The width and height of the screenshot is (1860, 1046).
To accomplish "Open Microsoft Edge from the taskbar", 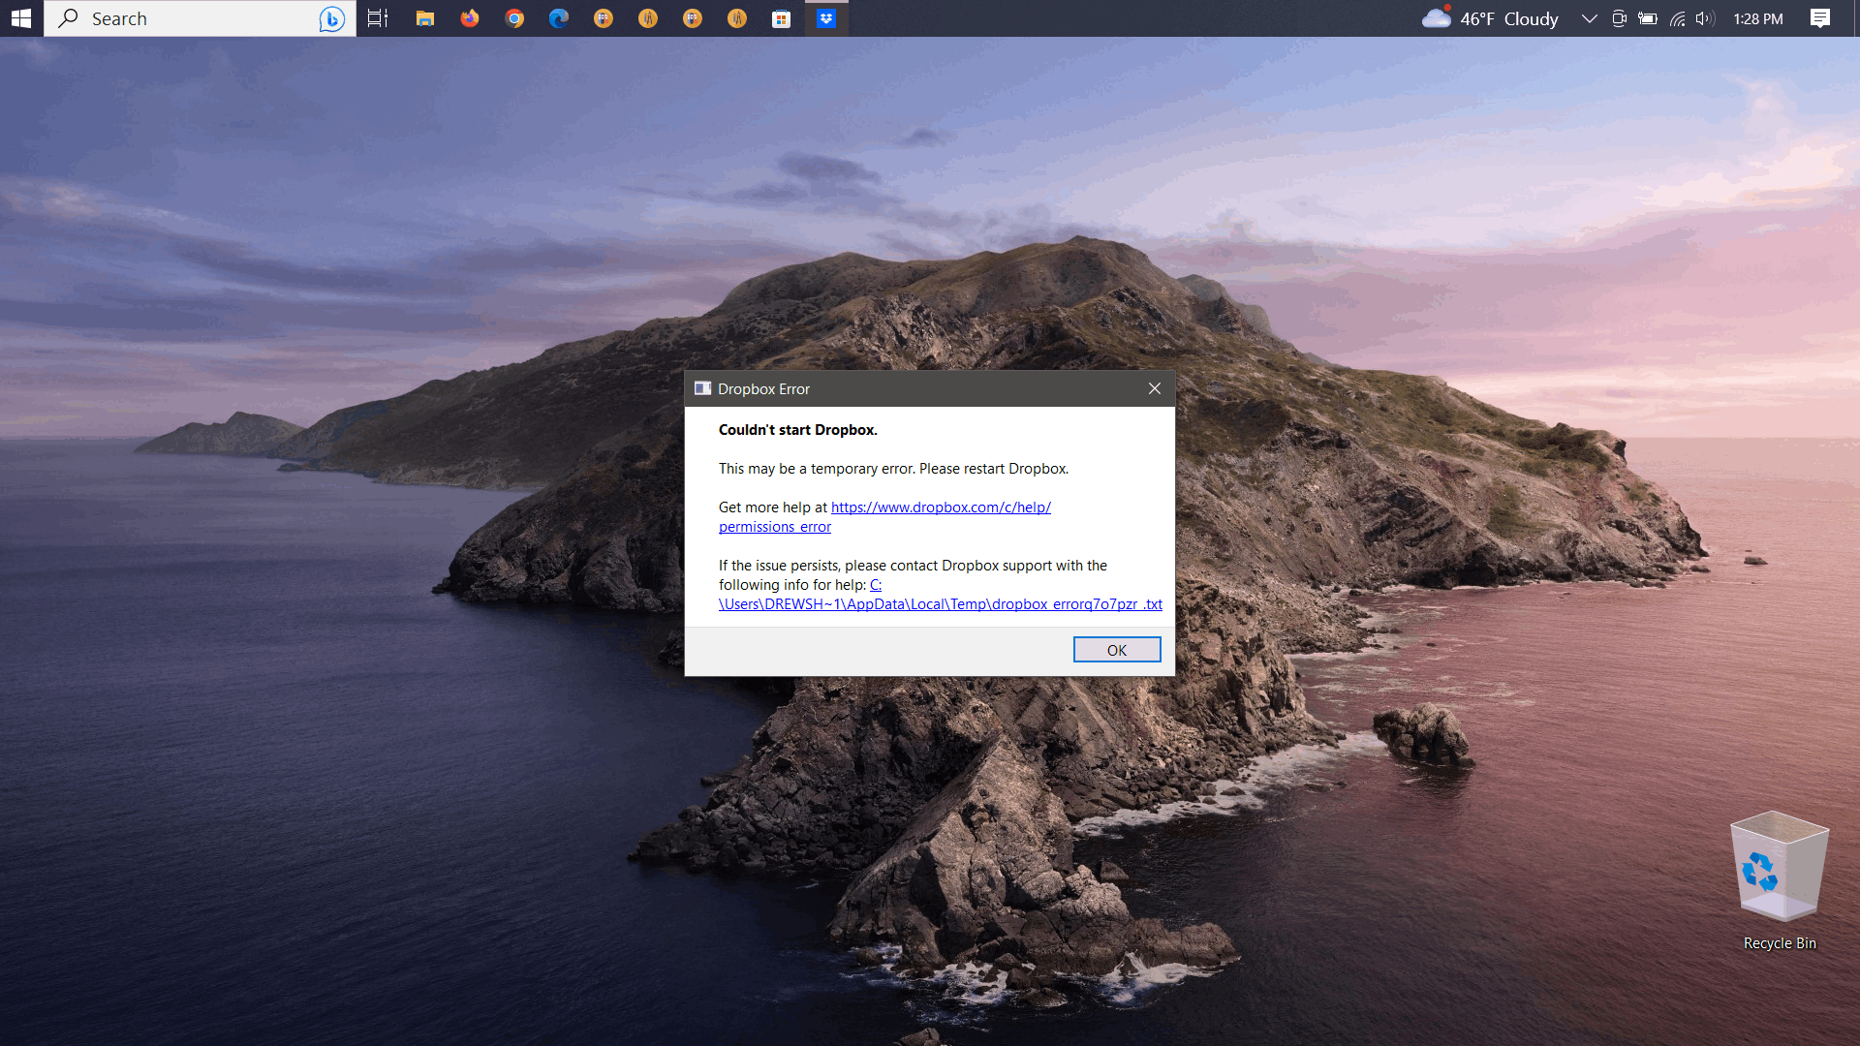I will [559, 18].
